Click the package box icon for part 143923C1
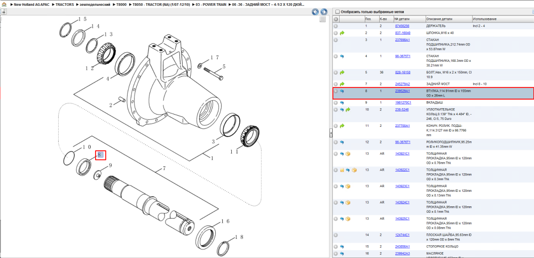This screenshot has height=258, width=534. [348, 186]
